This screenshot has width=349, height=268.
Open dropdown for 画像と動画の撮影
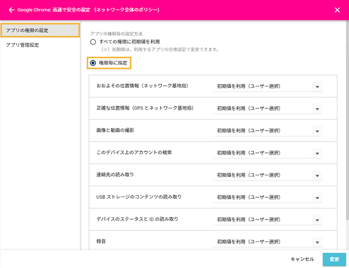pos(268,131)
